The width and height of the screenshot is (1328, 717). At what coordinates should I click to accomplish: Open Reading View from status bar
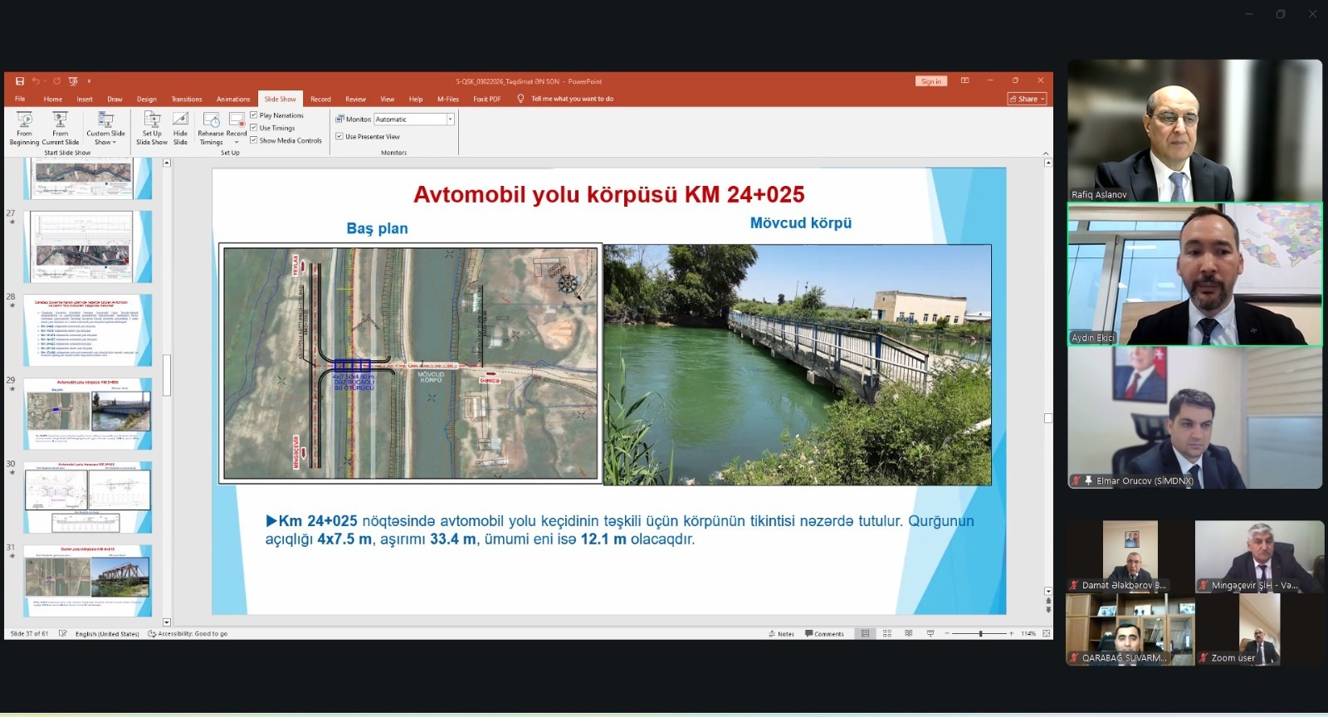[x=909, y=633]
